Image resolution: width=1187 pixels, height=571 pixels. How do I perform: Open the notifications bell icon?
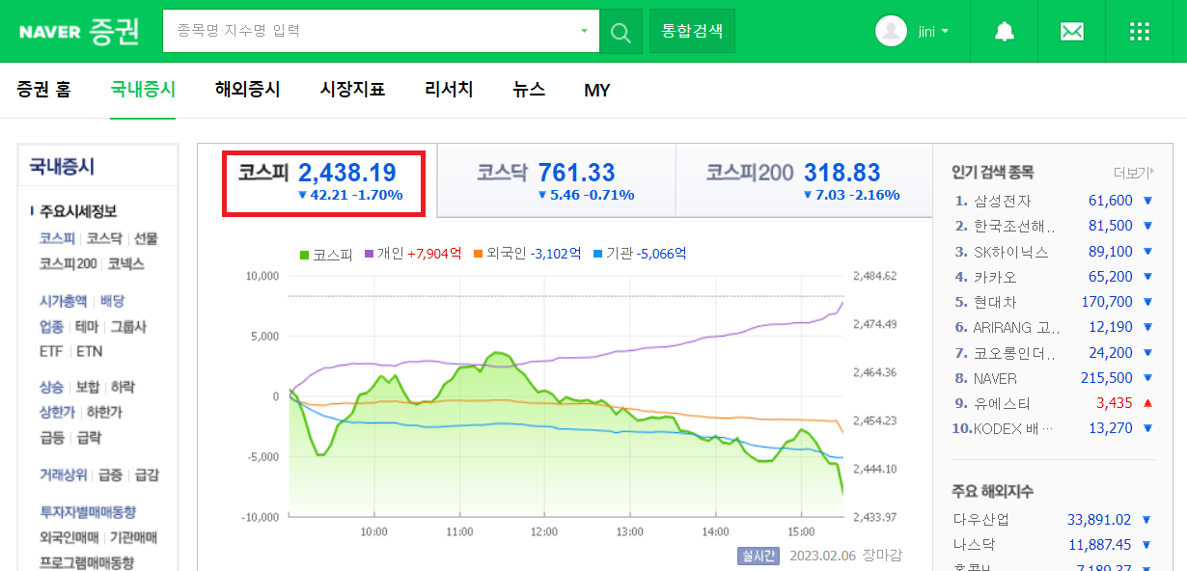click(1005, 31)
